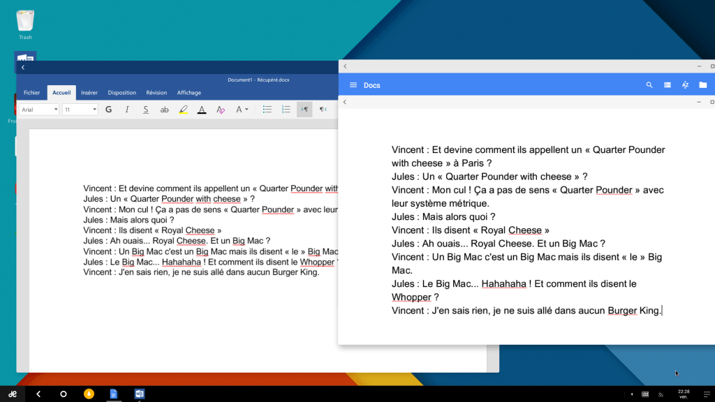715x402 pixels.
Task: Clear formatting with the eraser icon
Action: (221, 110)
